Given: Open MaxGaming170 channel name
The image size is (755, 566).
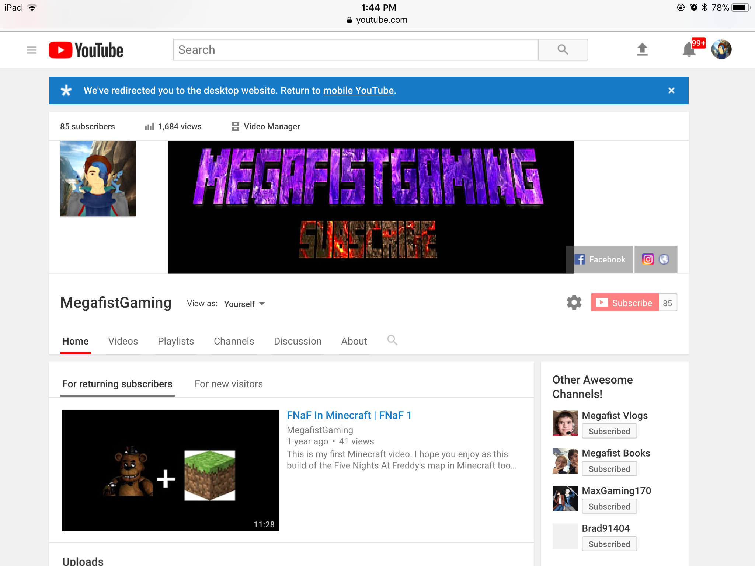Looking at the screenshot, I should click(616, 490).
